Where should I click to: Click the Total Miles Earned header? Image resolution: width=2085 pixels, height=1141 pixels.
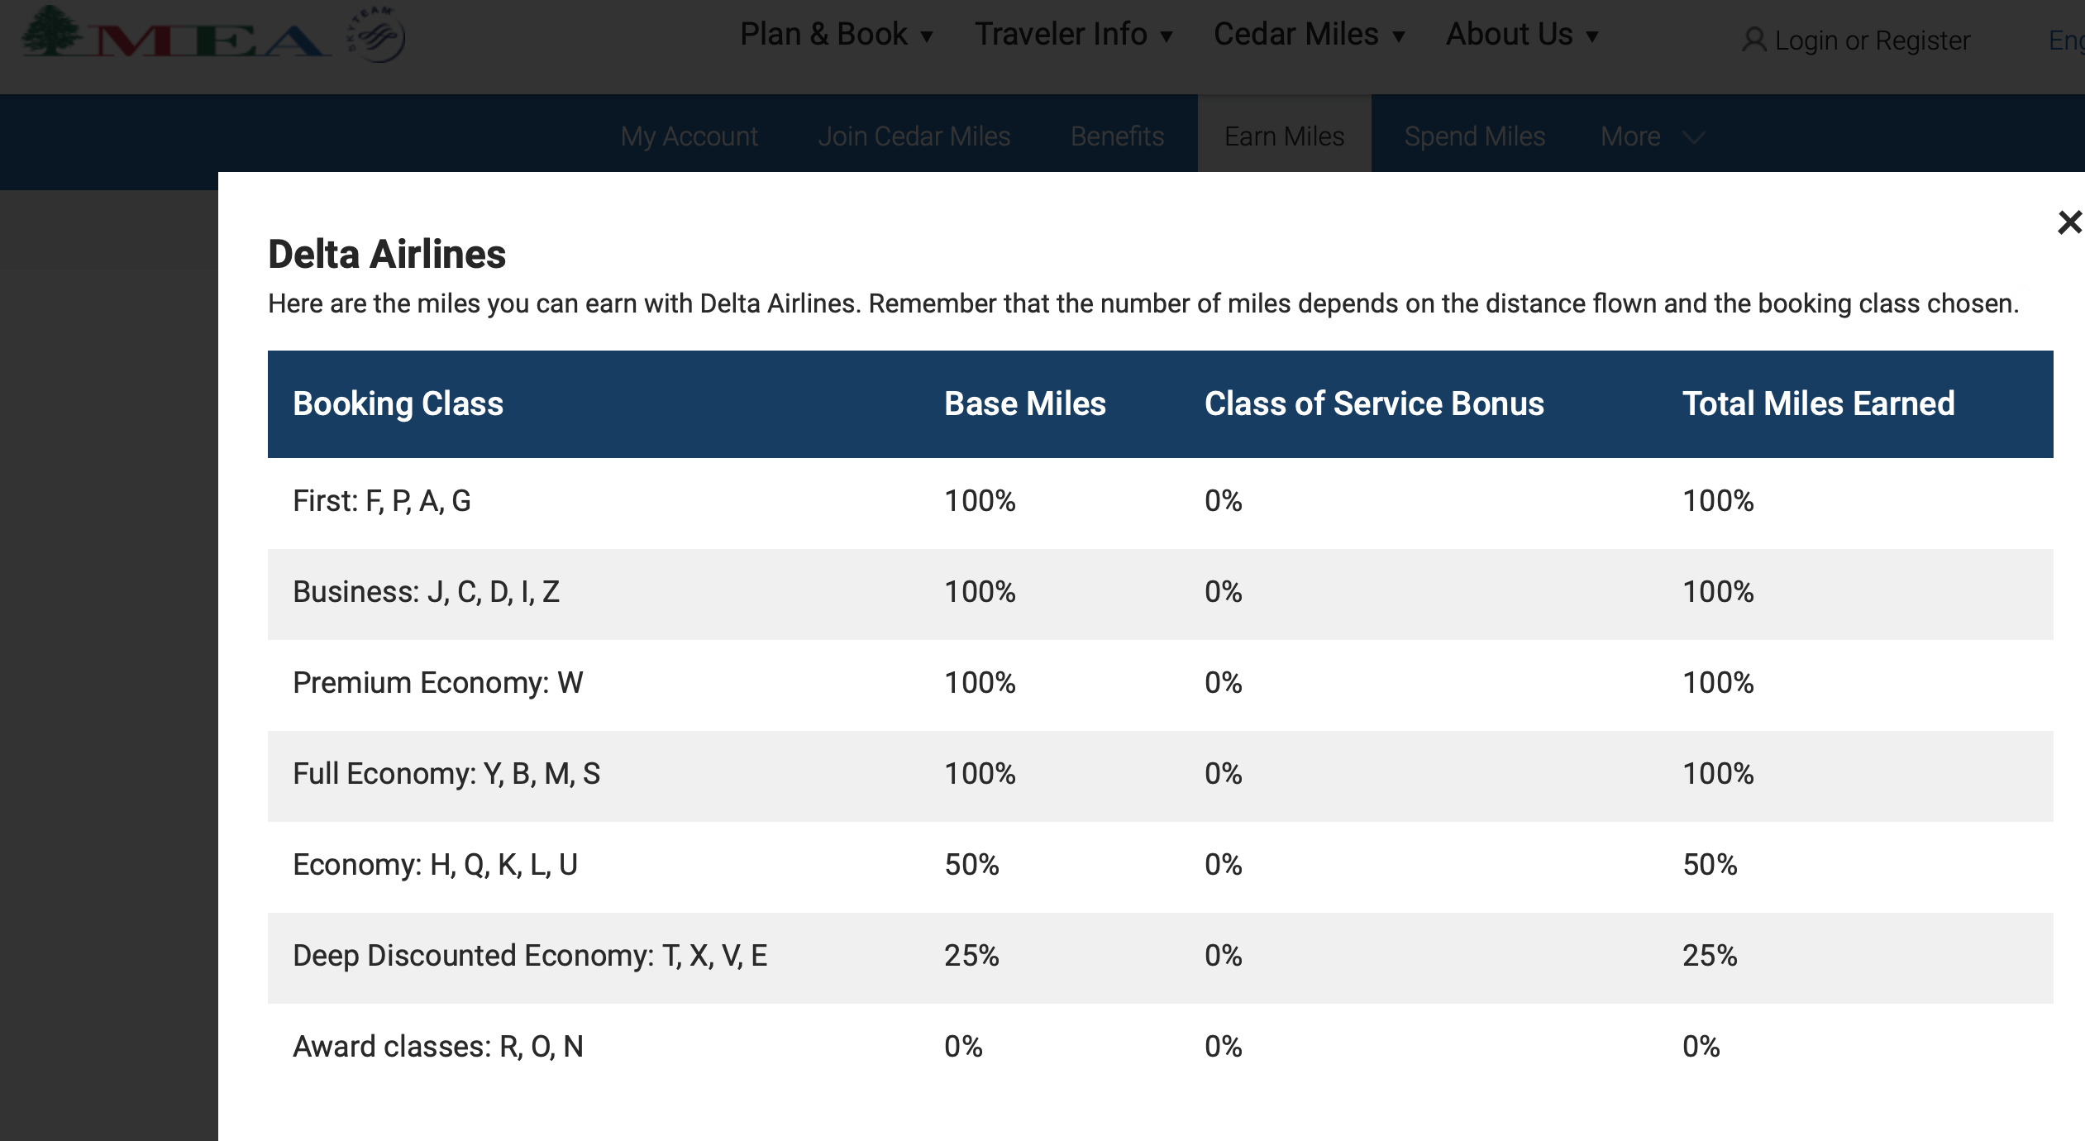tap(1818, 403)
